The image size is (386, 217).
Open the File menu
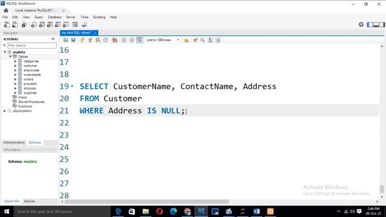pyautogui.click(x=5, y=17)
